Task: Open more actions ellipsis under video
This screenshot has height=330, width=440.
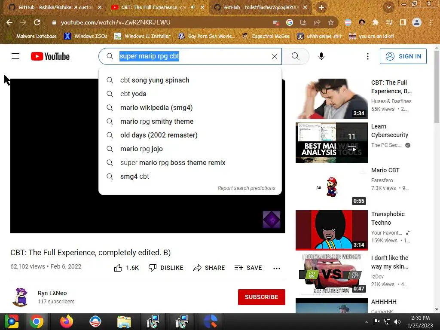Action: [x=277, y=268]
